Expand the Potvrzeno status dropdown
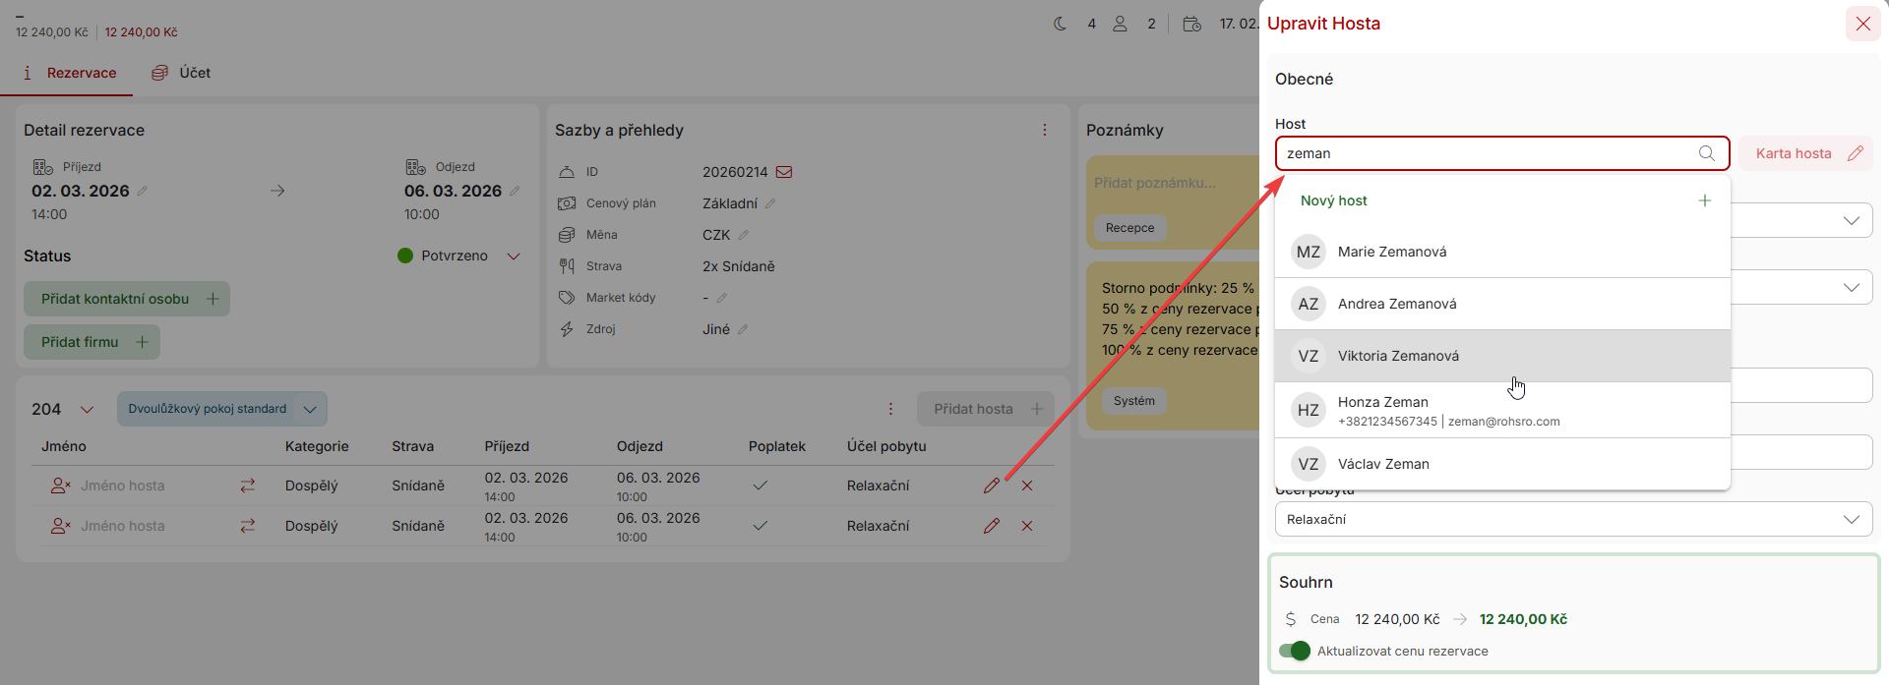This screenshot has width=1889, height=685. tap(513, 257)
